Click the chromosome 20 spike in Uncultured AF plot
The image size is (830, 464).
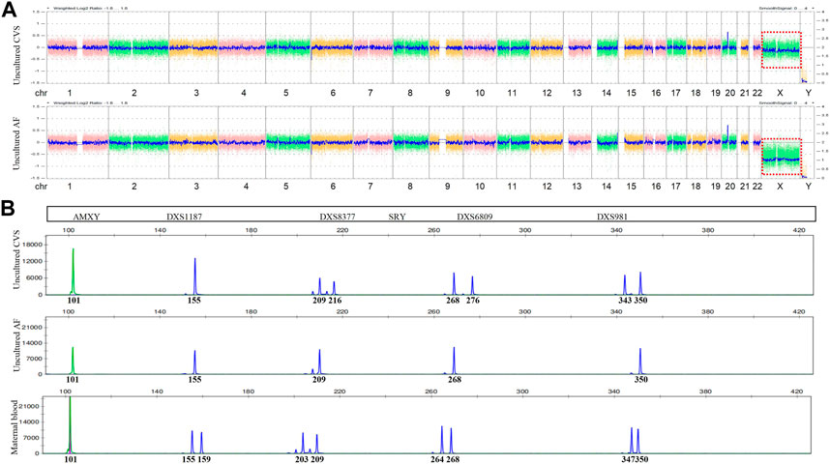point(727,133)
